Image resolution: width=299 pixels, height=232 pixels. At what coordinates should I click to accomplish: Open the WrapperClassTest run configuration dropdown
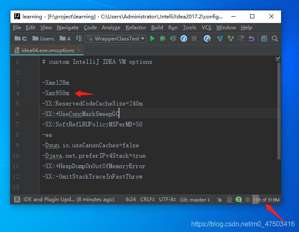click(116, 39)
